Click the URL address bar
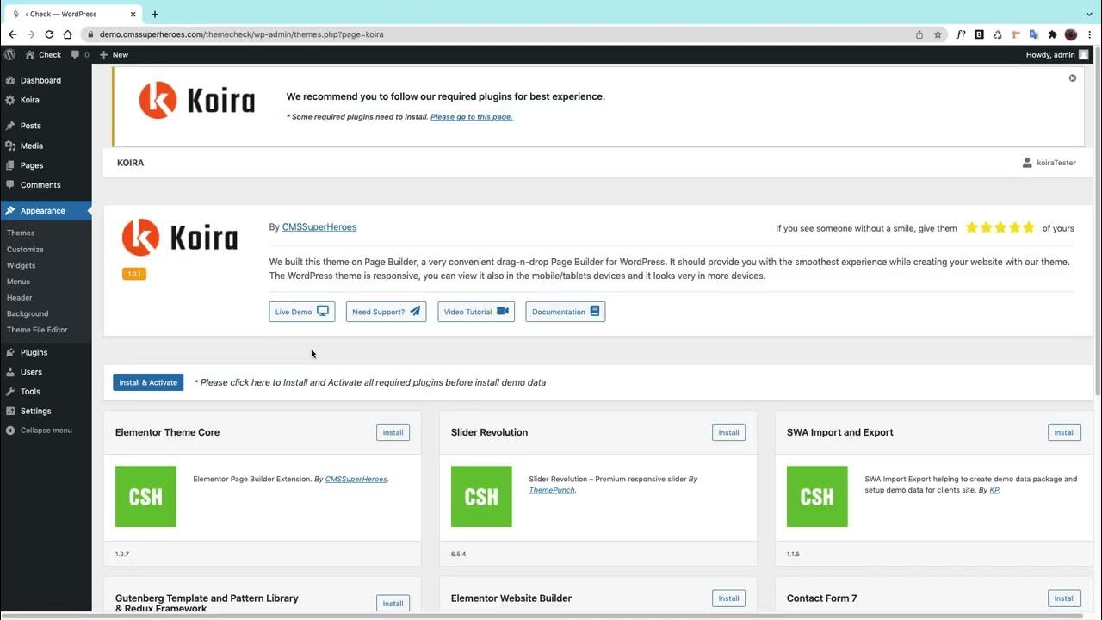The height and width of the screenshot is (620, 1102). pos(499,34)
